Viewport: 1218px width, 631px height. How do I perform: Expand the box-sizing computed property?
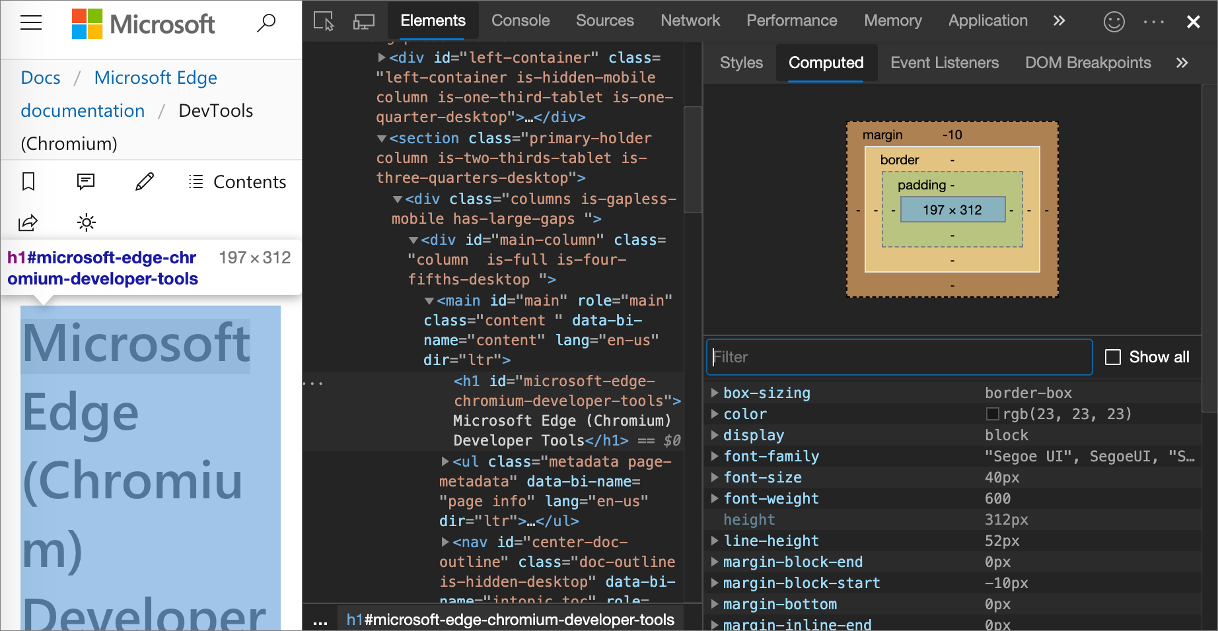point(715,393)
